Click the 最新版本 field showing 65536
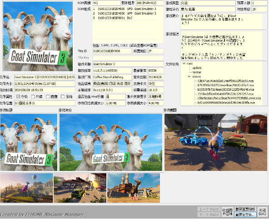 coord(156,71)
